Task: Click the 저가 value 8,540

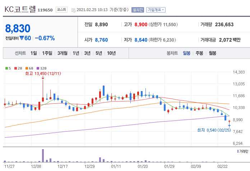Action: click(x=141, y=40)
